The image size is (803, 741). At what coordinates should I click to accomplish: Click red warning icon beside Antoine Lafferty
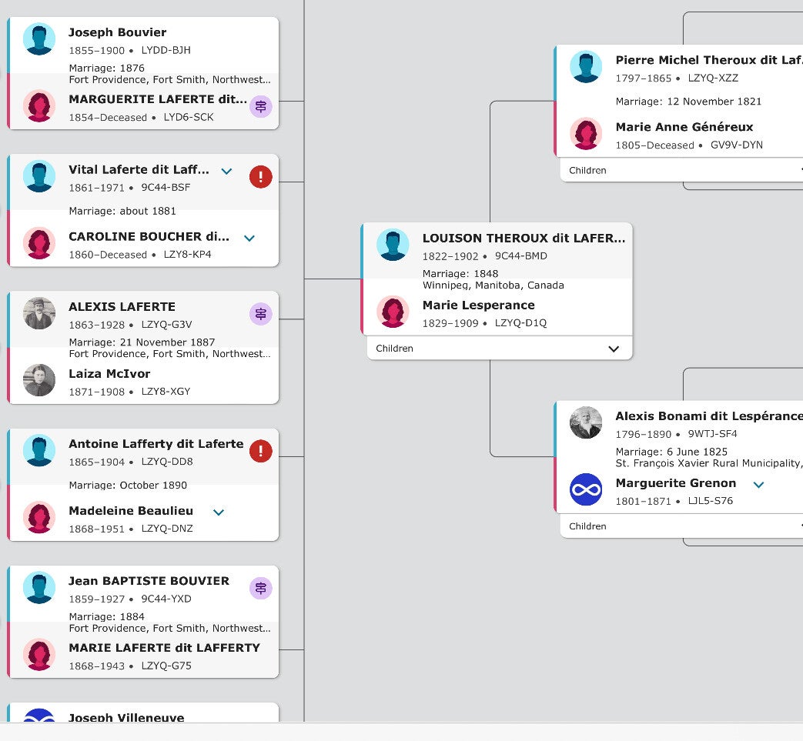pos(260,451)
